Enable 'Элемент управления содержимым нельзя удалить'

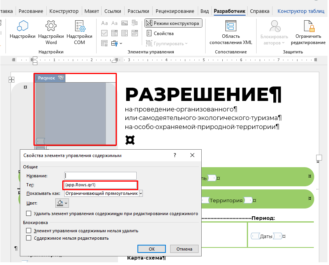[29, 231]
